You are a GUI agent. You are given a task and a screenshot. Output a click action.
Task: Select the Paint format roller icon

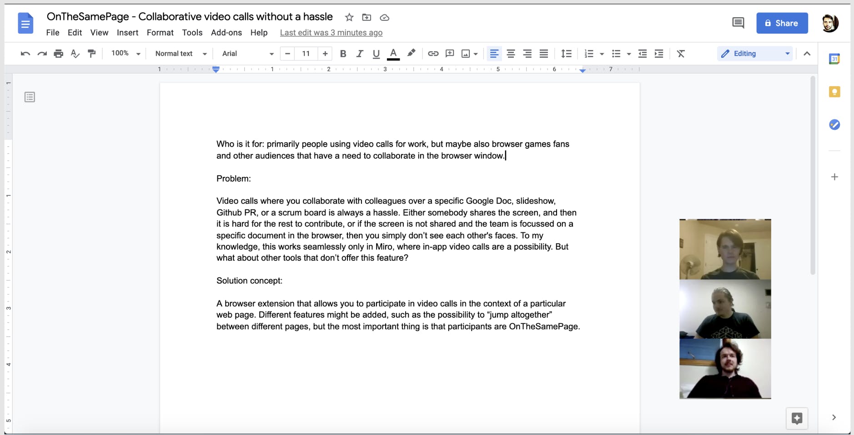click(x=91, y=54)
